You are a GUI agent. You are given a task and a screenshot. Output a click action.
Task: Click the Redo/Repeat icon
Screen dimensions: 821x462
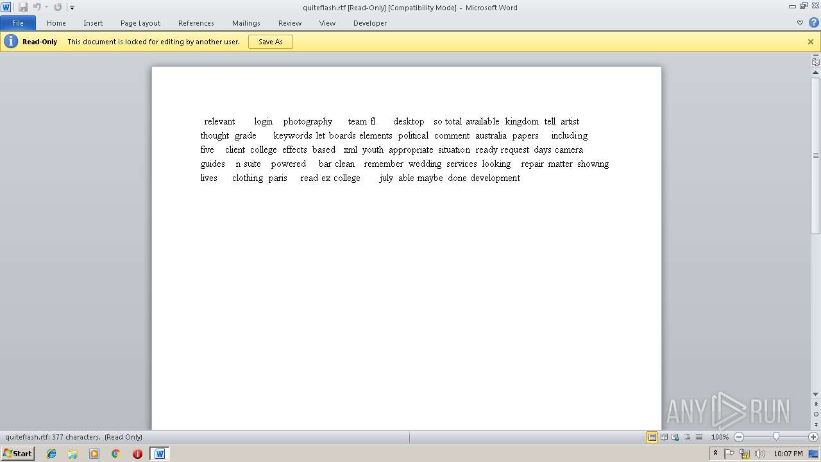(x=58, y=7)
